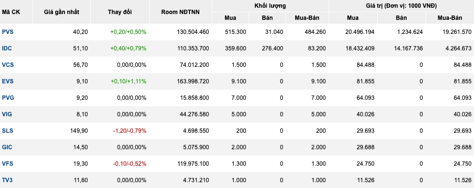Viewport: 474px width, 188px height.
Task: Open the EVS stock code link
Action: pyautogui.click(x=8, y=81)
